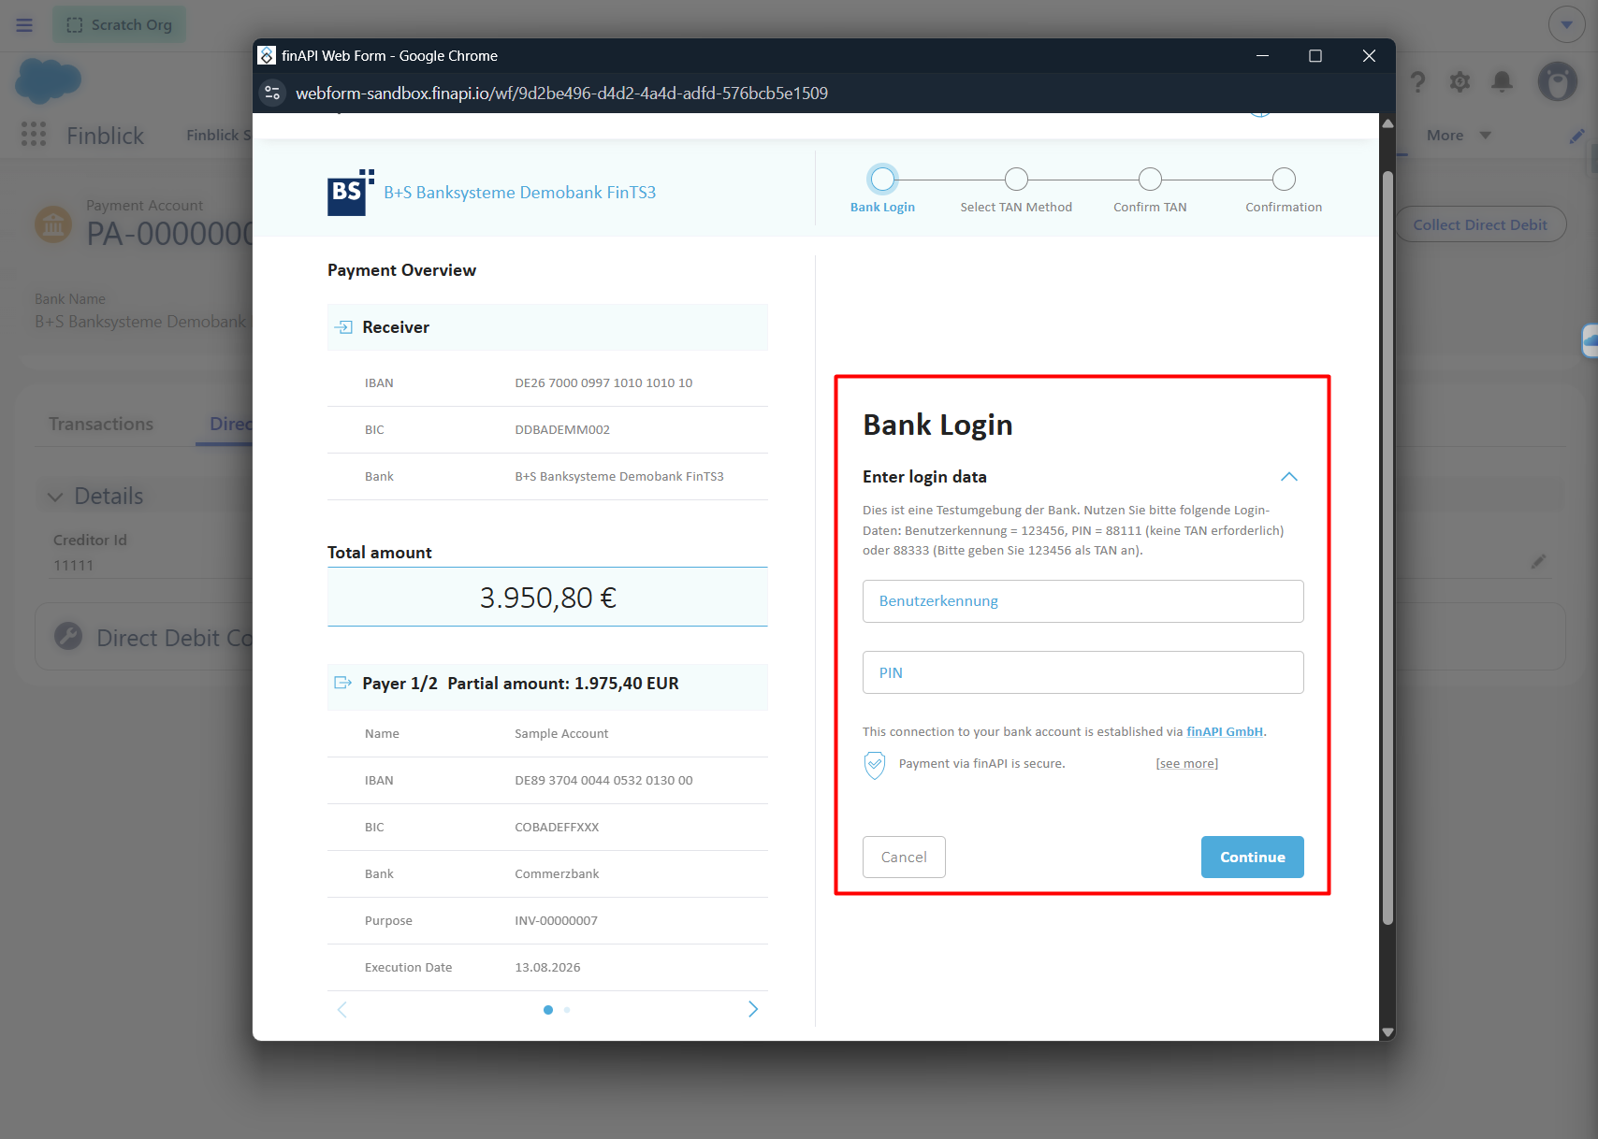
Task: Continue with the bank login
Action: tap(1252, 858)
